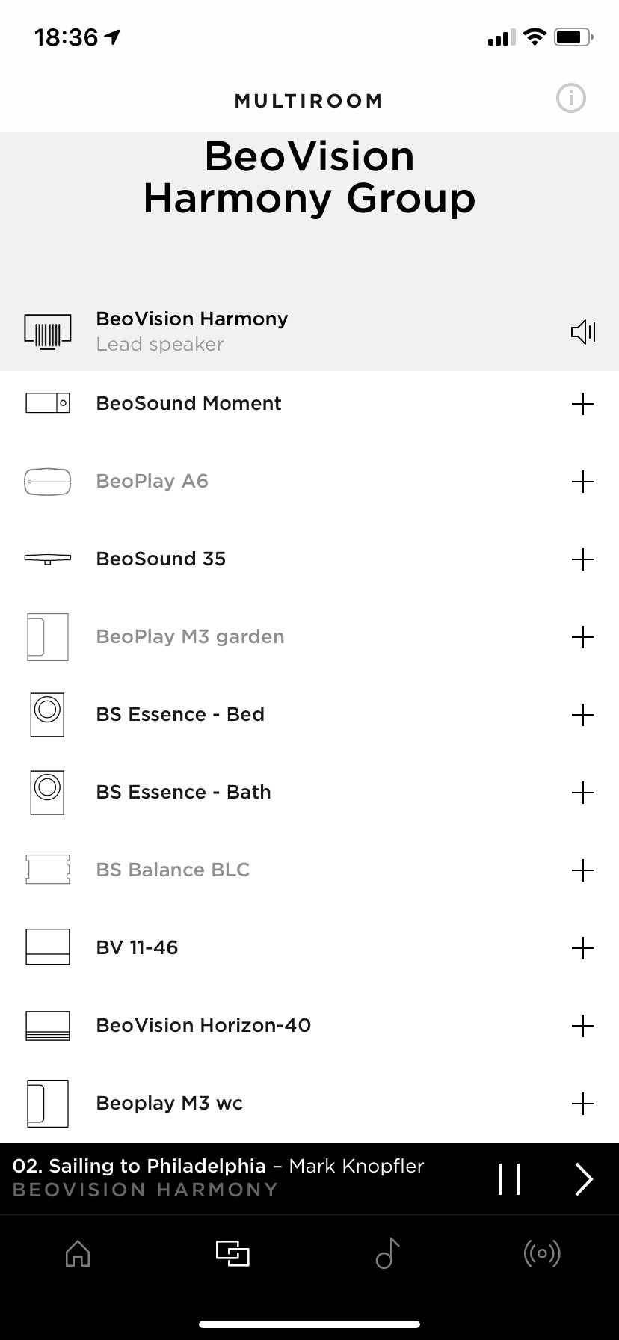
Task: Tap the BeoVision Harmony lead speaker volume icon
Action: pos(583,331)
